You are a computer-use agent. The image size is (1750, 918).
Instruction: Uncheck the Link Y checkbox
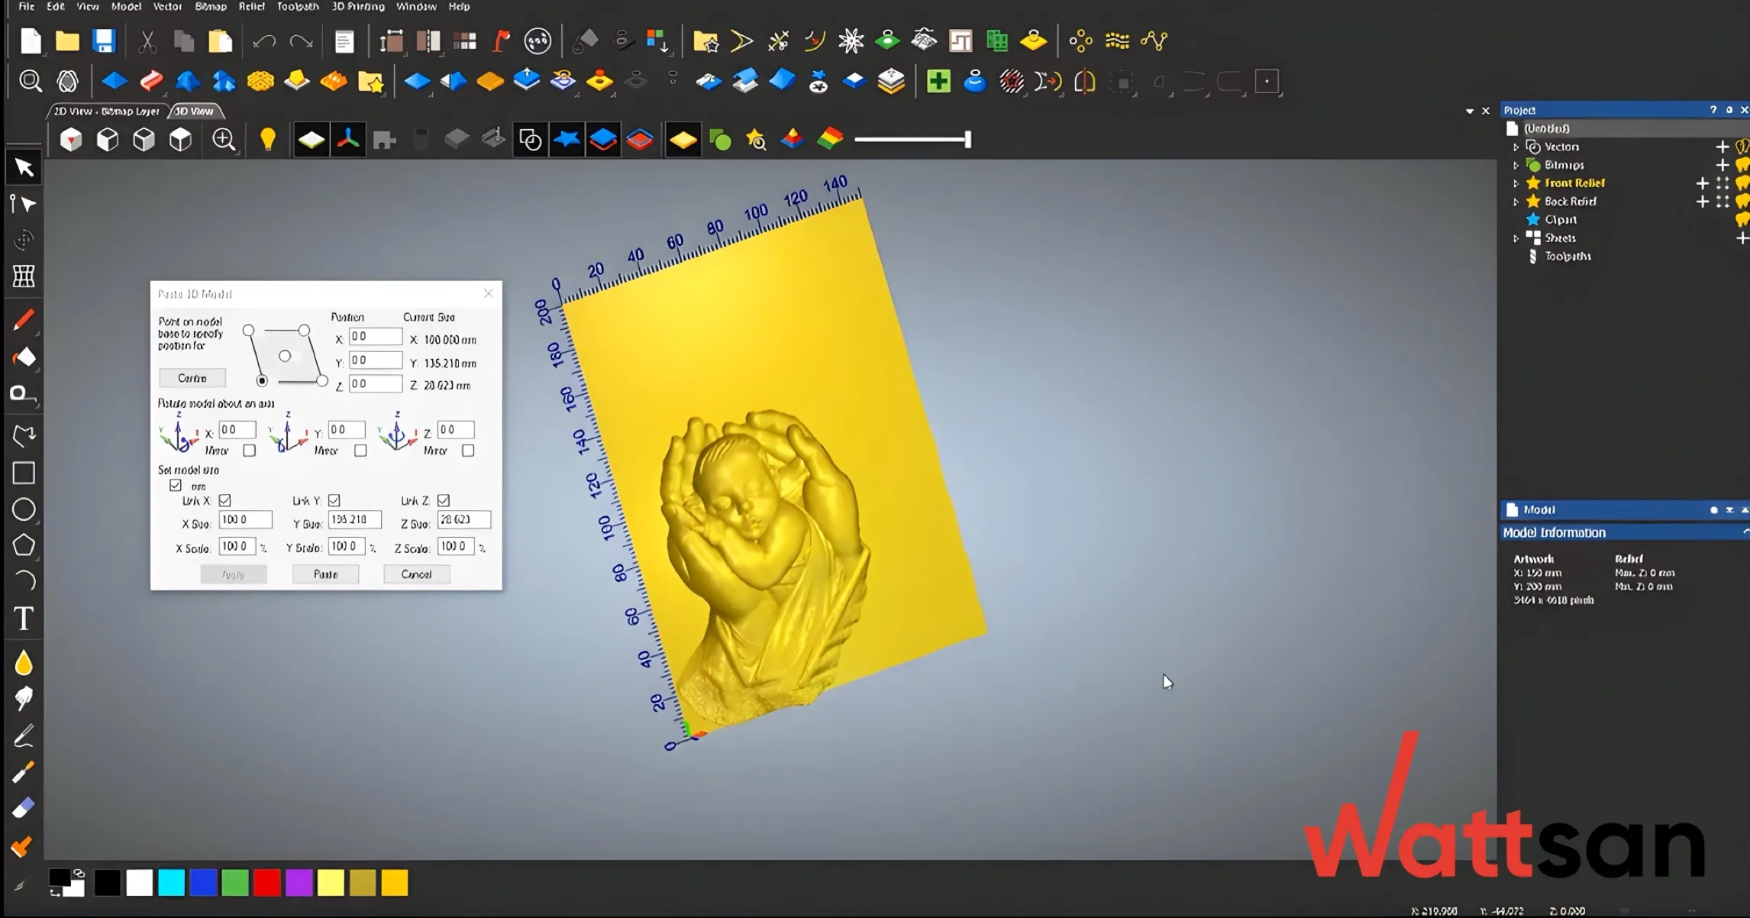coord(334,500)
